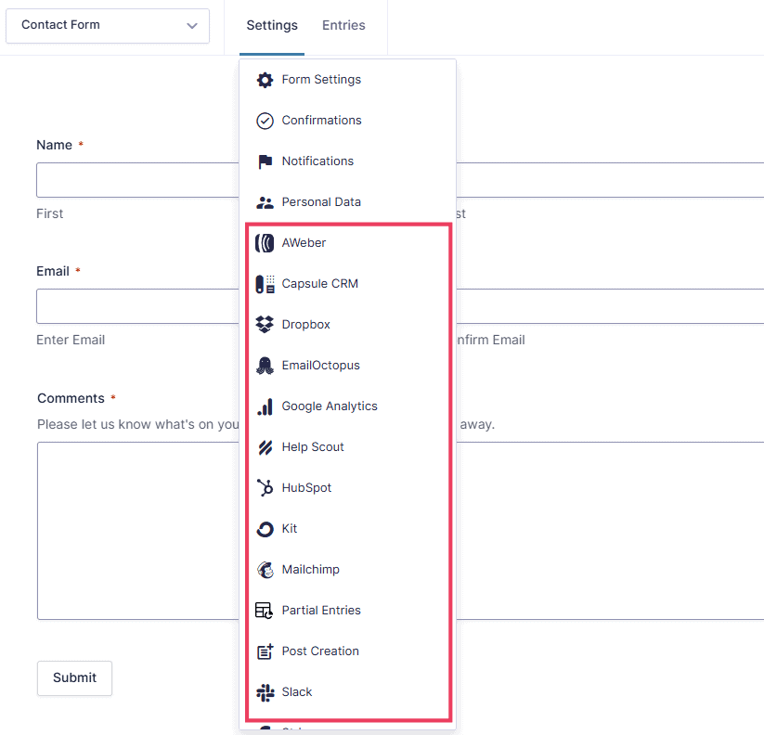Click inside the Comments text area
This screenshot has height=735, width=764.
point(138,531)
